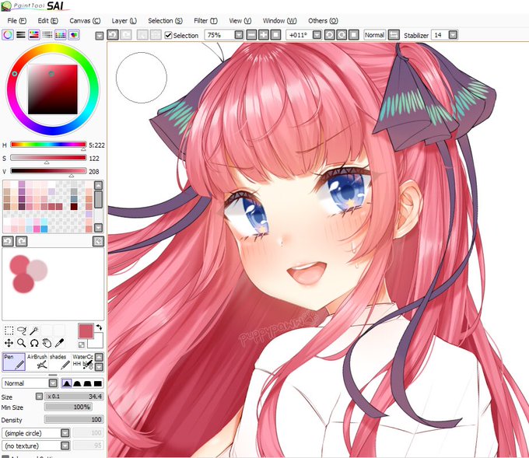
Task: Toggle the Selection checkbox
Action: point(168,35)
